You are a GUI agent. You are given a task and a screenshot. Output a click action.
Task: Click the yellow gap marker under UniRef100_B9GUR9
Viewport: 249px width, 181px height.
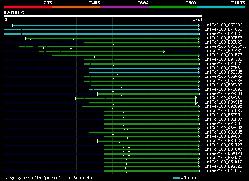click(114, 44)
